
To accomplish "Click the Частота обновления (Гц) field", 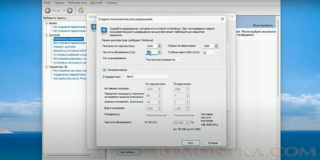I will click(152, 52).
